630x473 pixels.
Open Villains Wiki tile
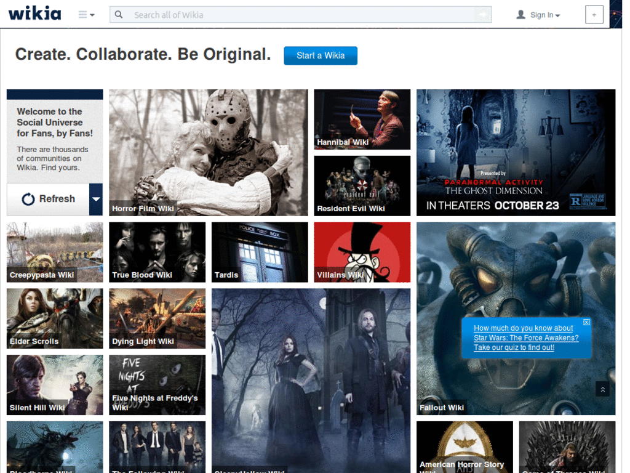click(362, 252)
